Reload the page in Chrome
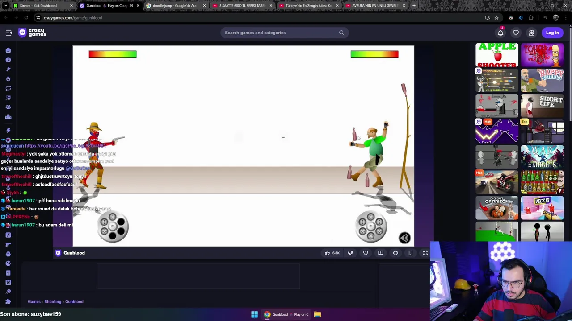The width and height of the screenshot is (572, 321). pyautogui.click(x=26, y=18)
